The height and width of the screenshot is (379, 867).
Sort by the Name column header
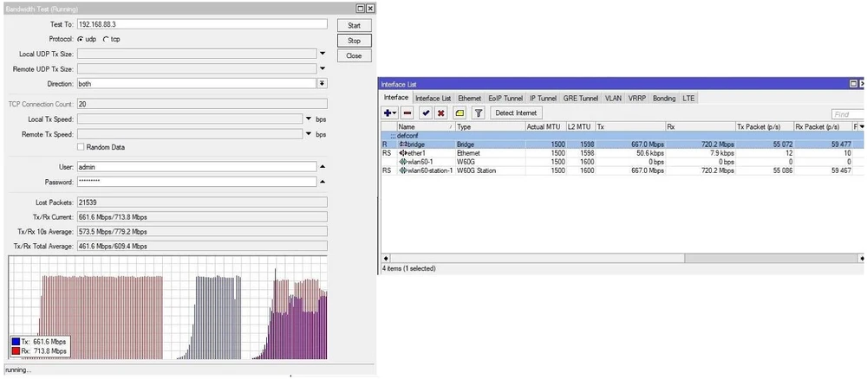tap(426, 127)
